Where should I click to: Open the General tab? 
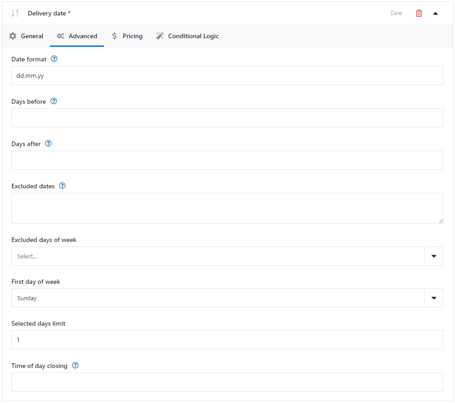point(26,36)
